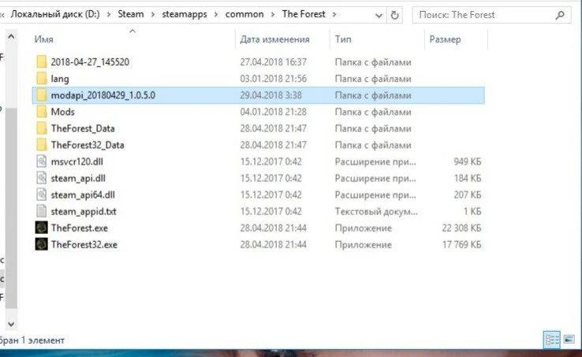Screen dimensions: 582x357
Task: Select the steam_api64.dll file name
Action: click(83, 195)
